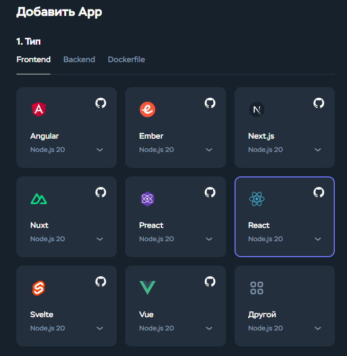The height and width of the screenshot is (356, 347).
Task: Open Node.js version chevron on React card
Action: [x=318, y=239]
